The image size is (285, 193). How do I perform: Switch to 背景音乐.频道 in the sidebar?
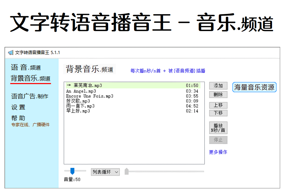pyautogui.click(x=31, y=78)
